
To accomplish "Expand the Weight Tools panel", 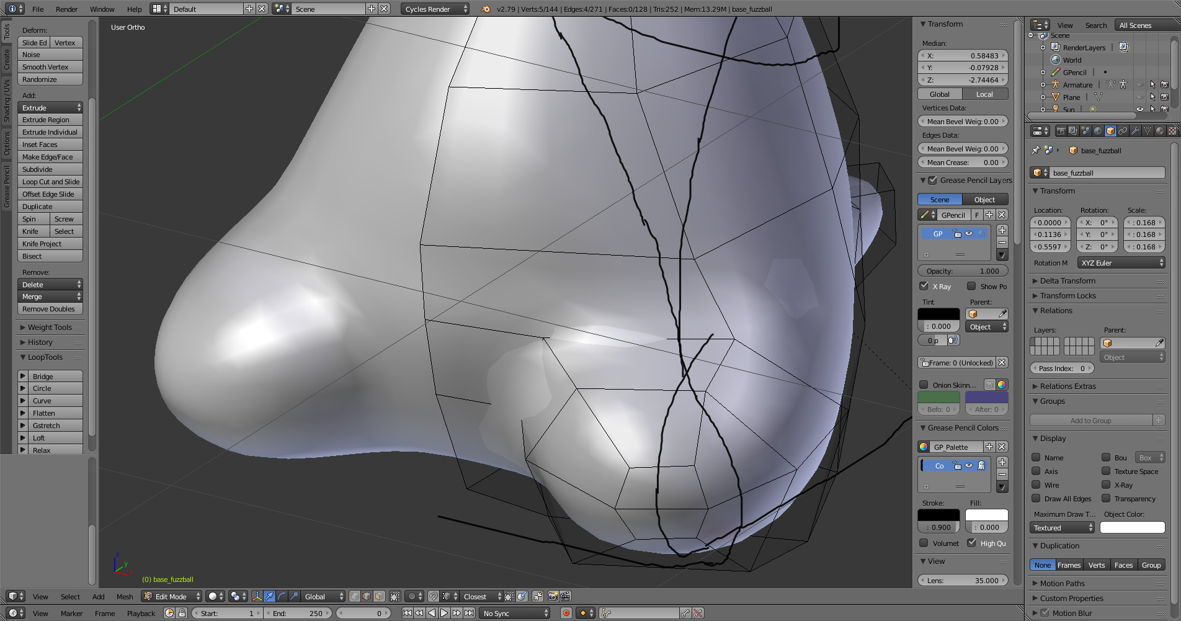I will pos(50,327).
